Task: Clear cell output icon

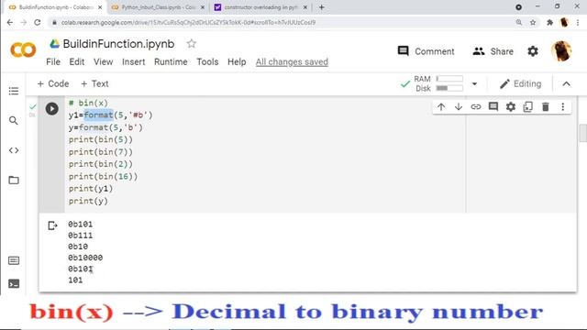Action: pyautogui.click(x=52, y=225)
